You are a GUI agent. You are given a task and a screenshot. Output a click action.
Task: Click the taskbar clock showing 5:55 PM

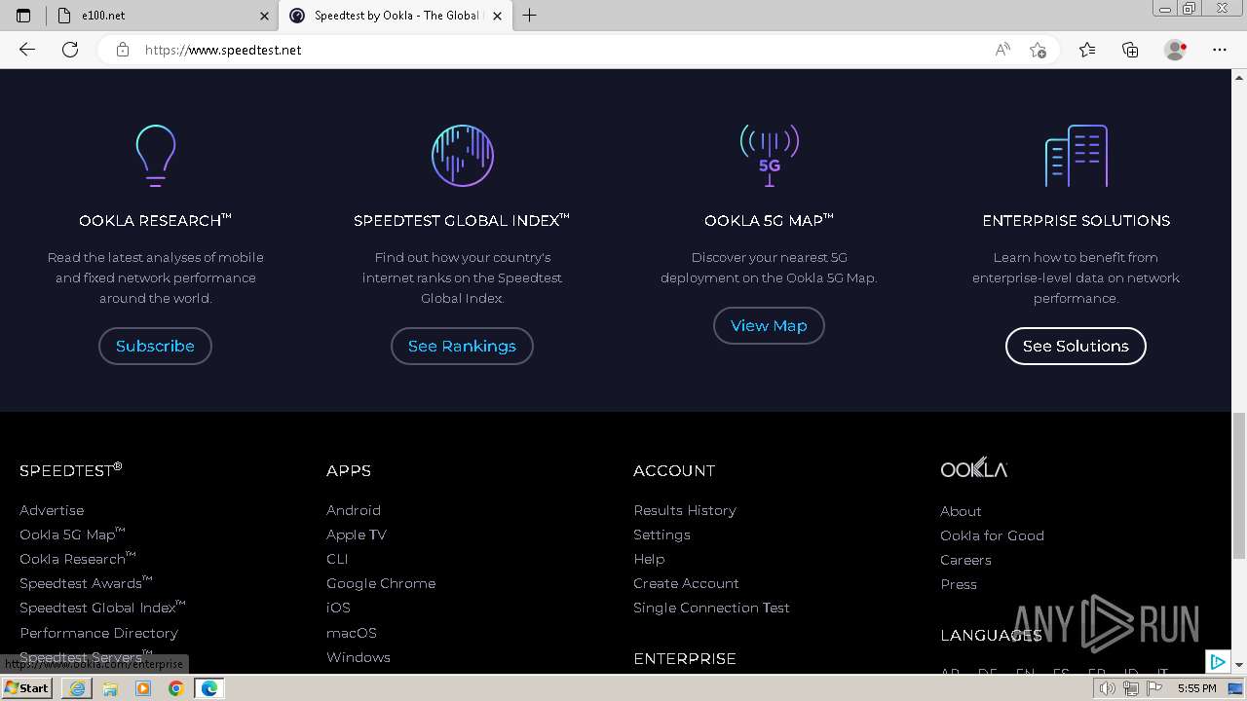1196,688
